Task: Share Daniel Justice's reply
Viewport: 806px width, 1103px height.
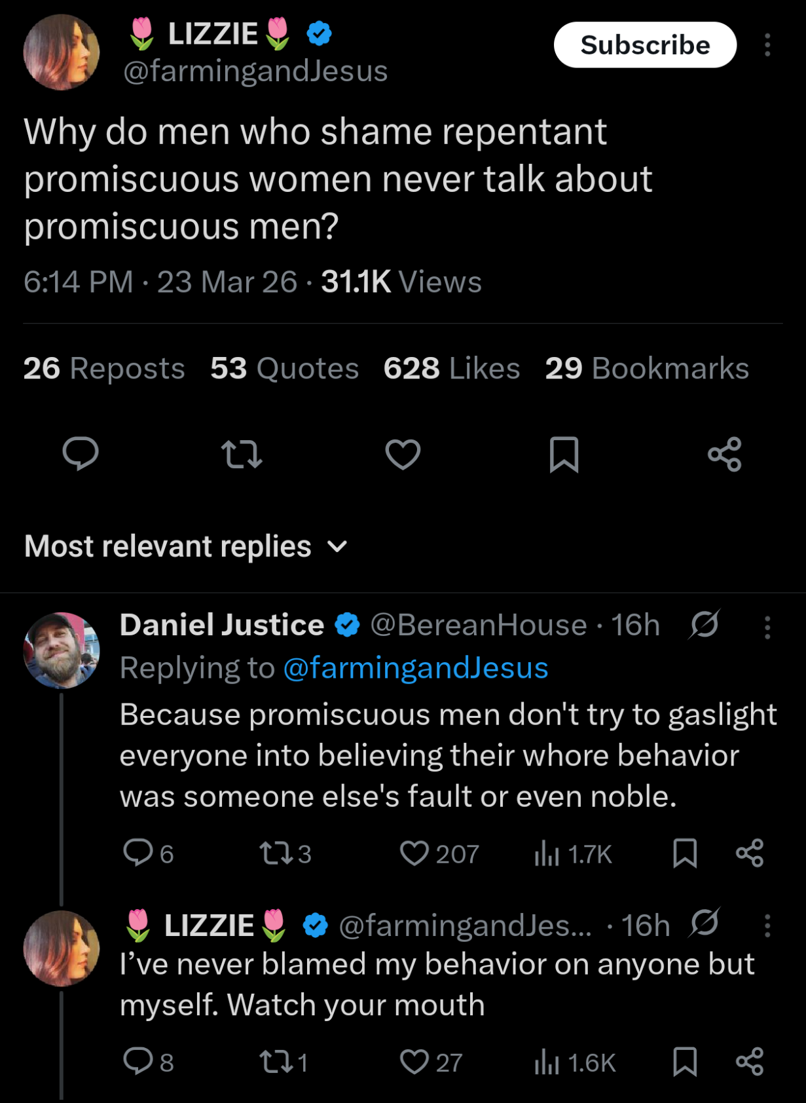Action: (750, 853)
